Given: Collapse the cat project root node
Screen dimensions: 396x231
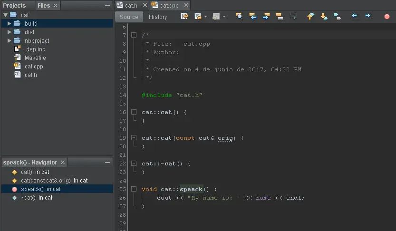Looking at the screenshot, I should [5, 15].
